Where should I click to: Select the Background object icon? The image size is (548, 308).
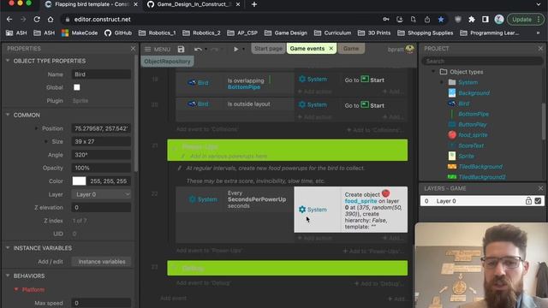pos(452,93)
